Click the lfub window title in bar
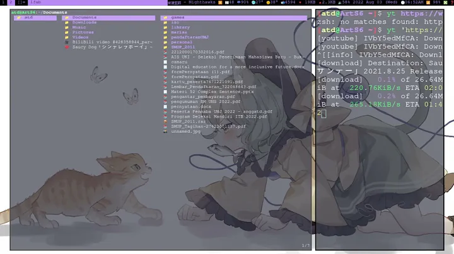Screen dimensions: 454x254 coord(35,3)
